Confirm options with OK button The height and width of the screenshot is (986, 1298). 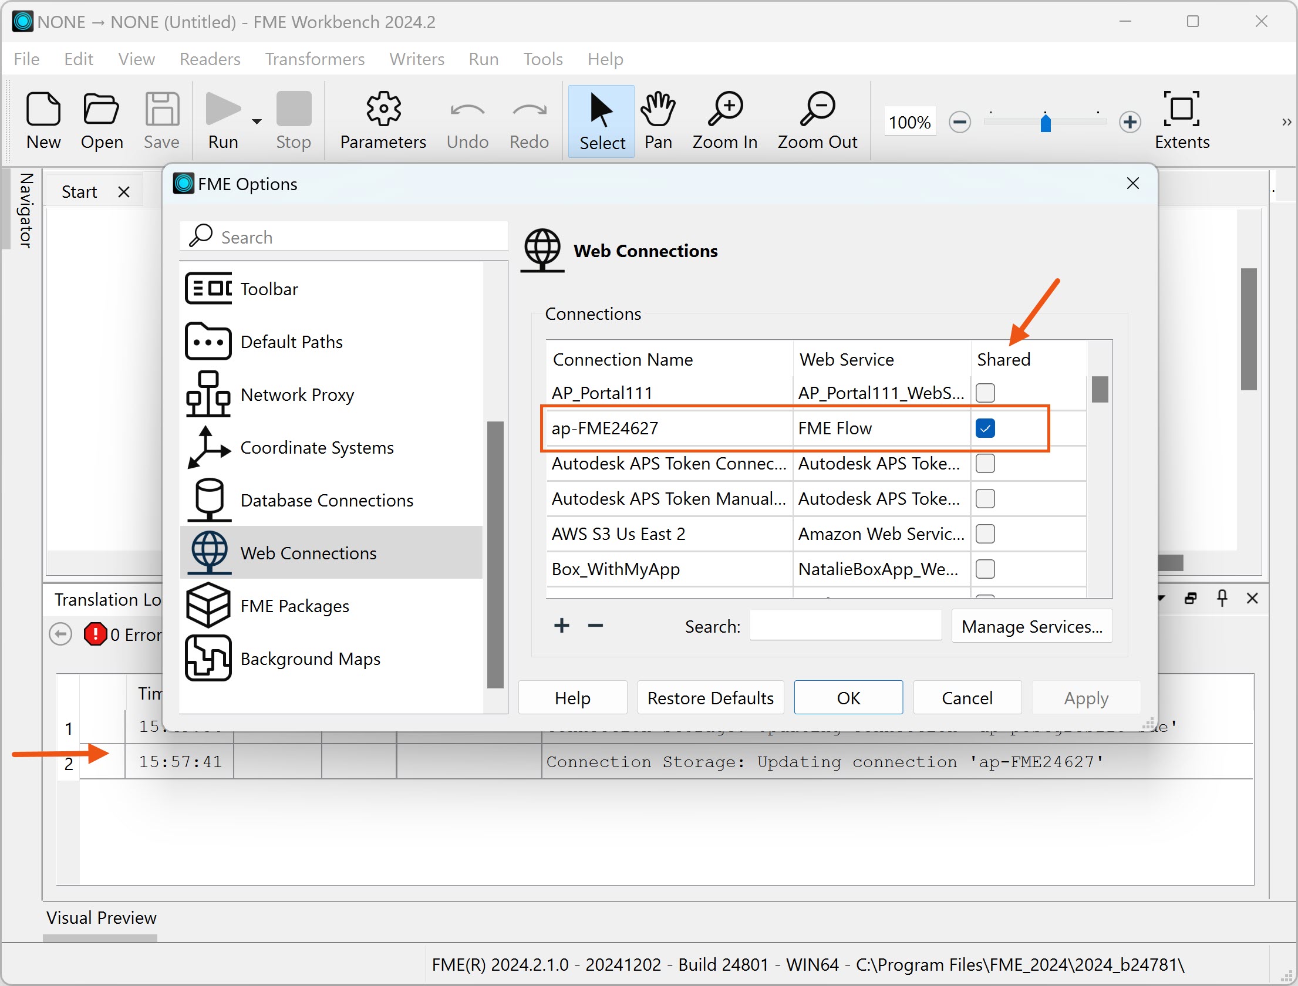click(848, 697)
